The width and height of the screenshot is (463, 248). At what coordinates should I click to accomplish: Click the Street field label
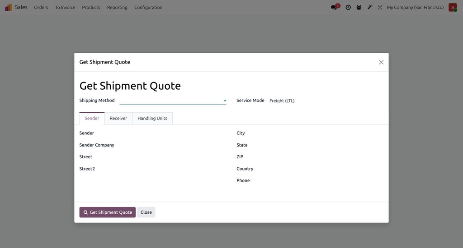(x=85, y=157)
